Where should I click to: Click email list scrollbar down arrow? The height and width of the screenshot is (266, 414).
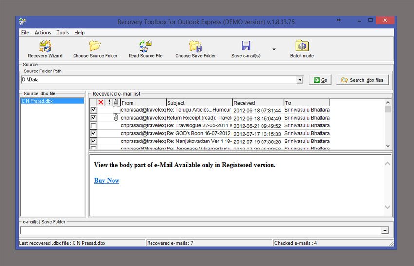pyautogui.click(x=388, y=146)
